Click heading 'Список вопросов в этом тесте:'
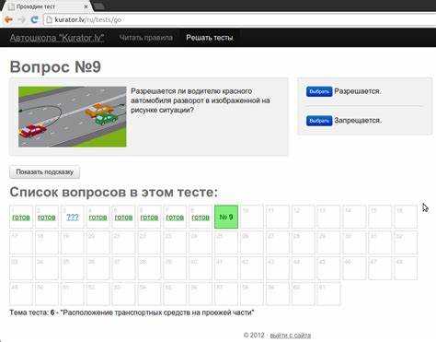The image size is (436, 342). [x=114, y=193]
